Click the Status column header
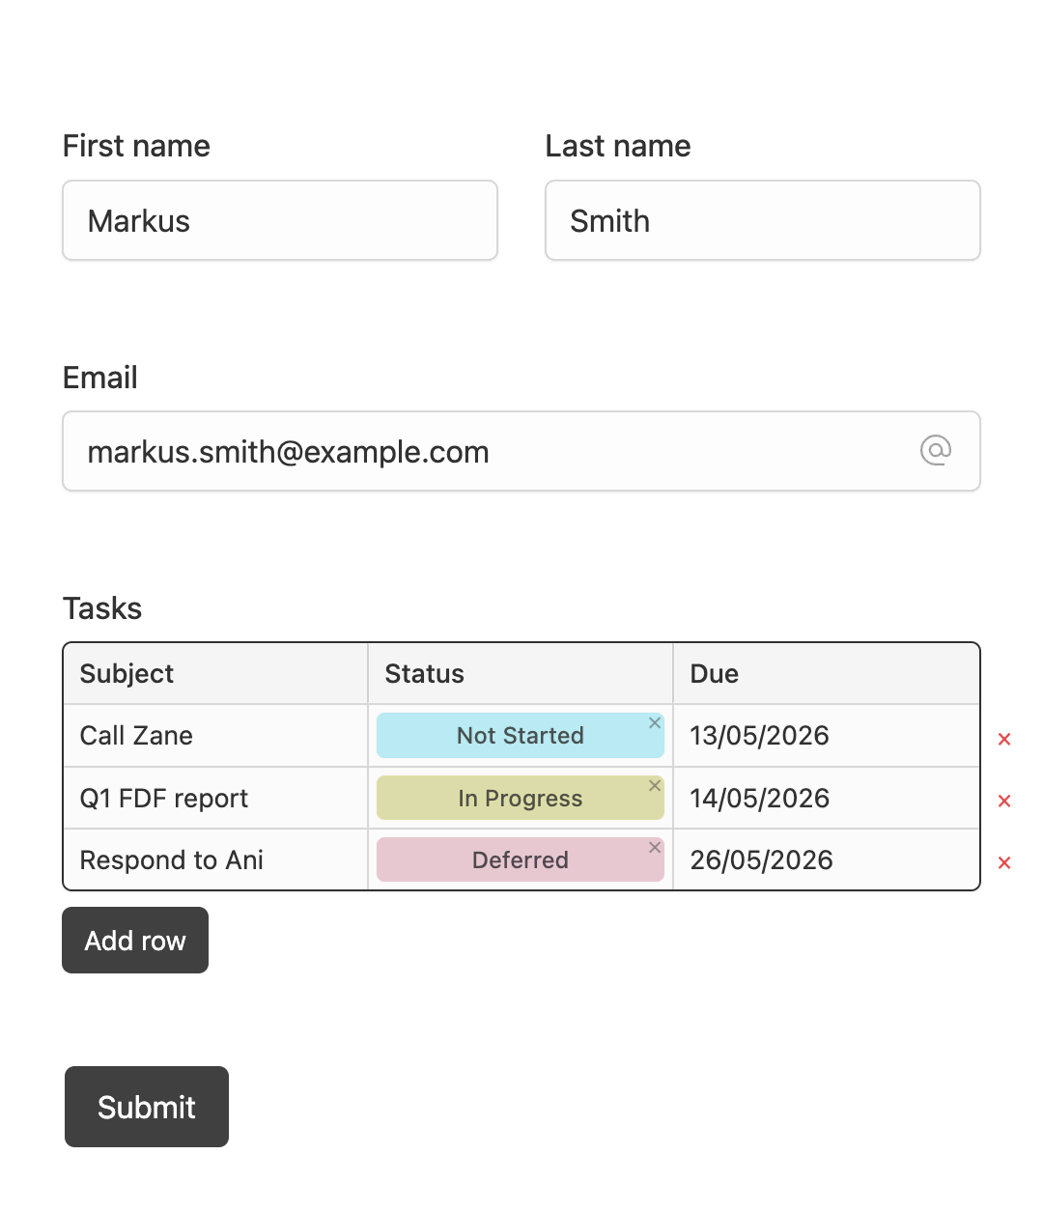The width and height of the screenshot is (1043, 1211). pyautogui.click(x=521, y=673)
